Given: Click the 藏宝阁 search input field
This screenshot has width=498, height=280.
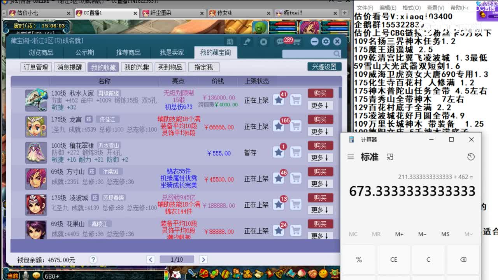Looking at the screenshot, I should (x=307, y=54).
